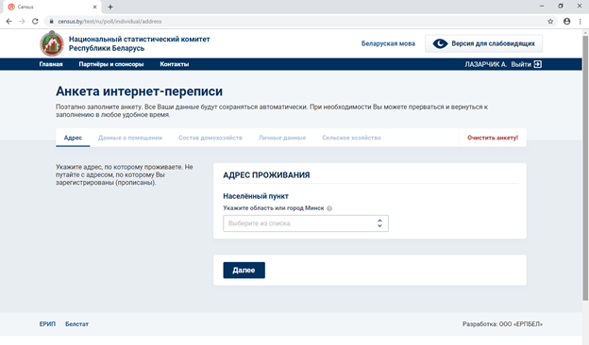The image size is (589, 345).
Task: Click the browser back arrow
Action: [9, 22]
